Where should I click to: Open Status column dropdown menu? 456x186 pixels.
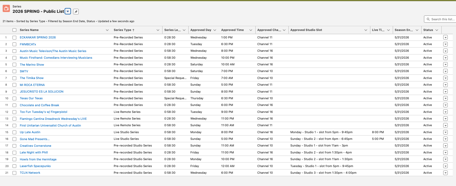437,30
